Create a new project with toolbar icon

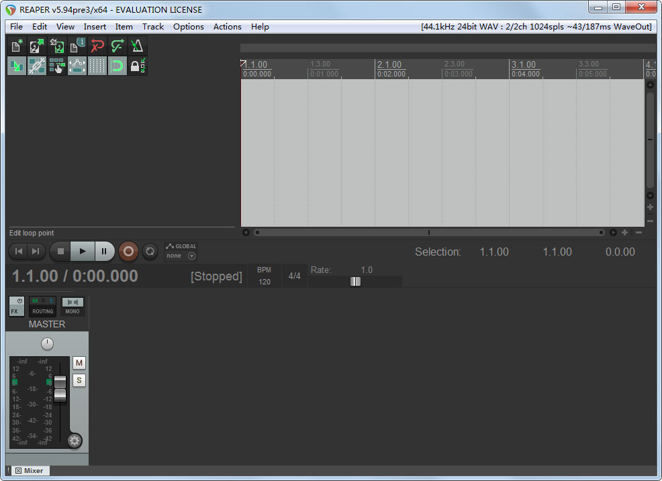[x=17, y=46]
